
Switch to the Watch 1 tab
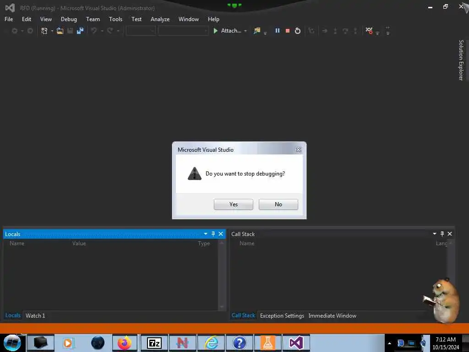(x=35, y=315)
